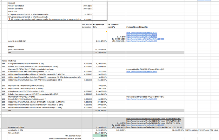
Task: Select 'Executed on in IMC execution multisig nonces ?' cell
Action: pyautogui.click(x=45, y=98)
